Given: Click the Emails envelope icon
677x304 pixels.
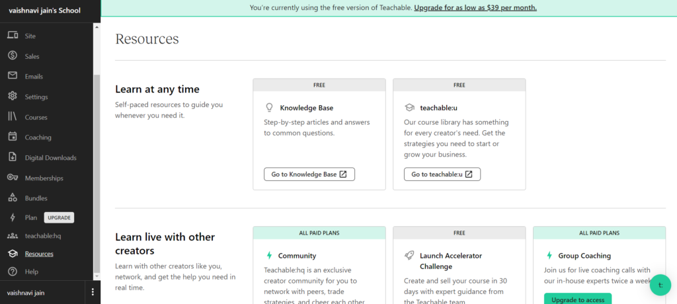Looking at the screenshot, I should pyautogui.click(x=13, y=76).
